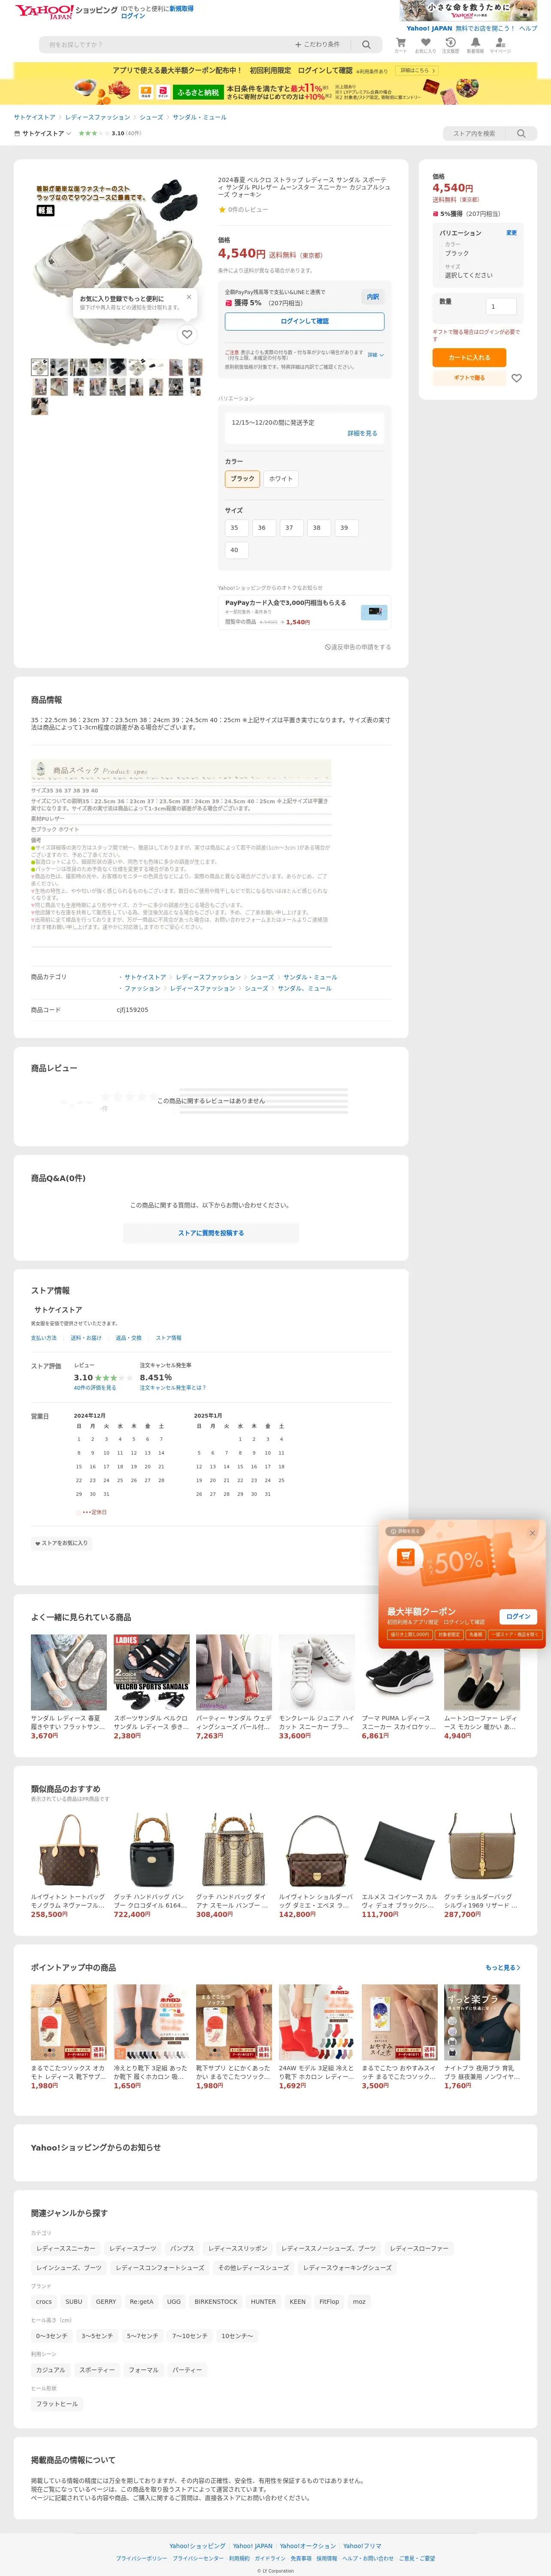Click ギフトで贈る gift button
Image resolution: width=551 pixels, height=2576 pixels.
pos(469,378)
